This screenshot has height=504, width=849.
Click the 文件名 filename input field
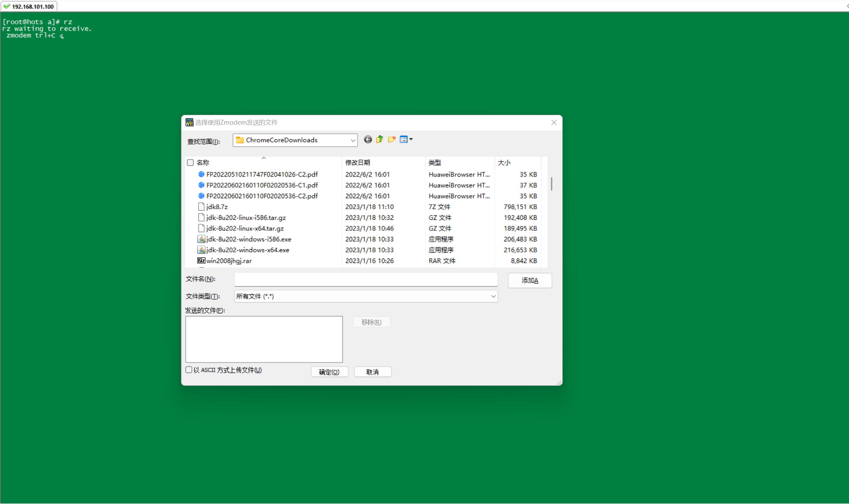click(366, 279)
